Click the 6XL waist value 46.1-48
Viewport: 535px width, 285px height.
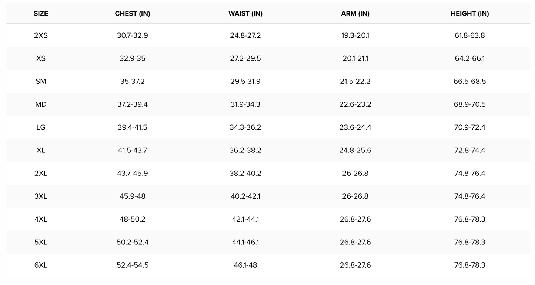(245, 265)
